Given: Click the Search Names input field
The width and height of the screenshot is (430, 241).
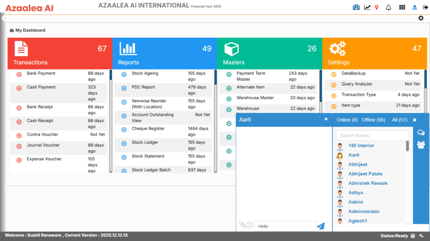Looking at the screenshot, I should click(x=372, y=136).
